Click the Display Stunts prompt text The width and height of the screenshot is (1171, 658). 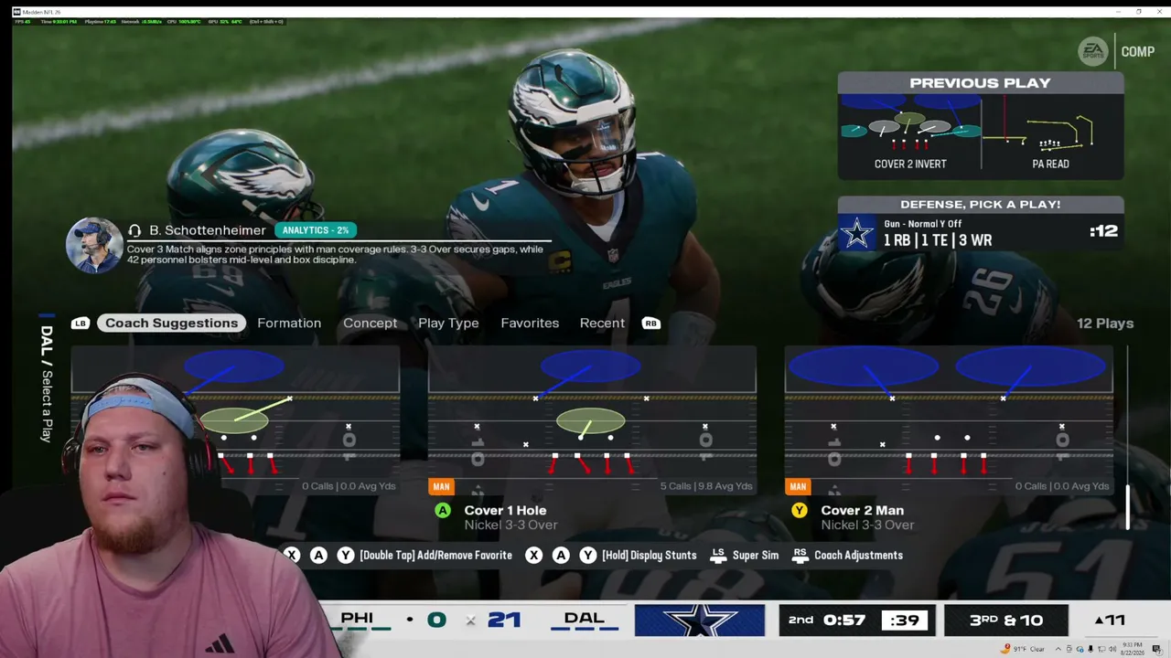(x=650, y=556)
